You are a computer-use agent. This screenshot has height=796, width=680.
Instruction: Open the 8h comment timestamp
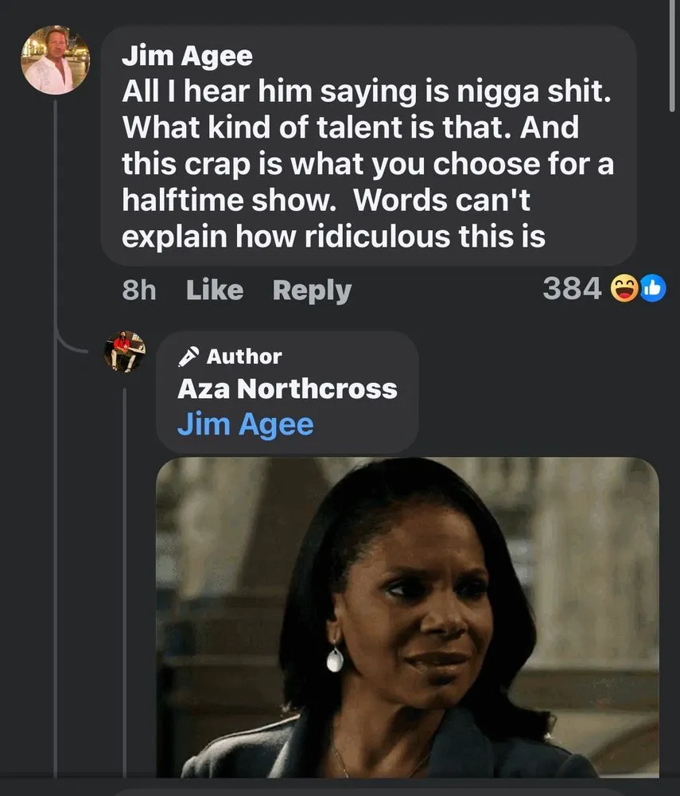[x=139, y=290]
